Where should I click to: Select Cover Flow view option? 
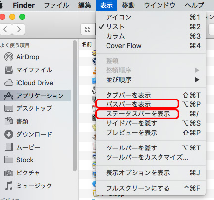(151, 46)
